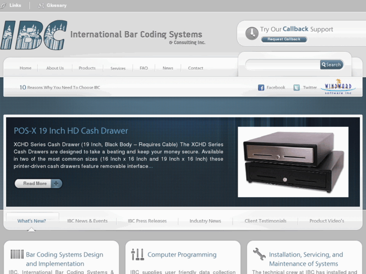Viewport: 366px width, 274px height.
Task: Switch to Client Testimonials tab
Action: click(265, 221)
